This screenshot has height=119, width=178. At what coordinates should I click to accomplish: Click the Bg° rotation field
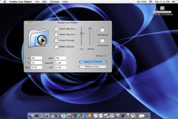[36, 68]
